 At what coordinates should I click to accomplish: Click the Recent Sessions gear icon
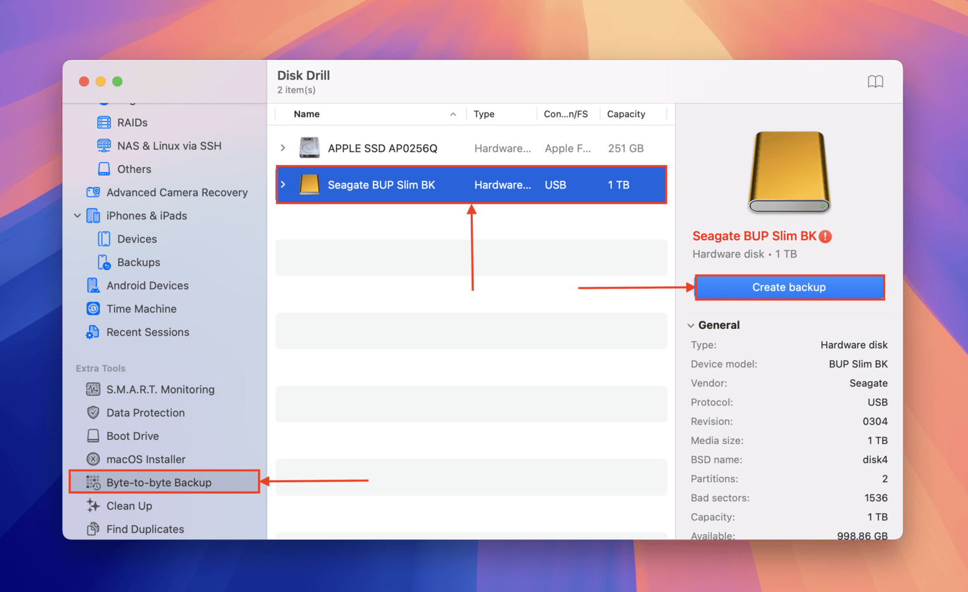pos(94,332)
